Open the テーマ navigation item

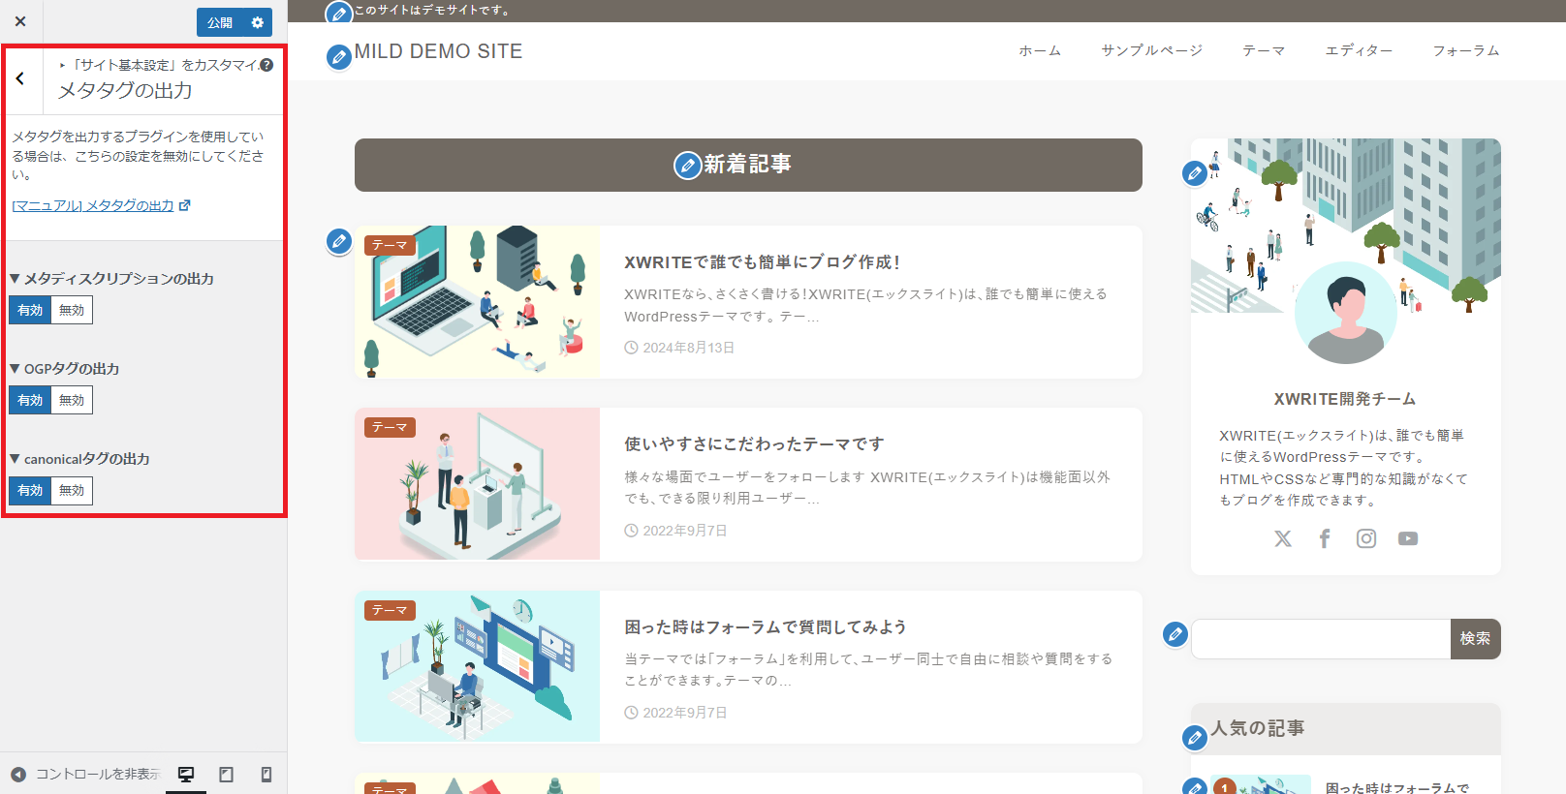1264,50
